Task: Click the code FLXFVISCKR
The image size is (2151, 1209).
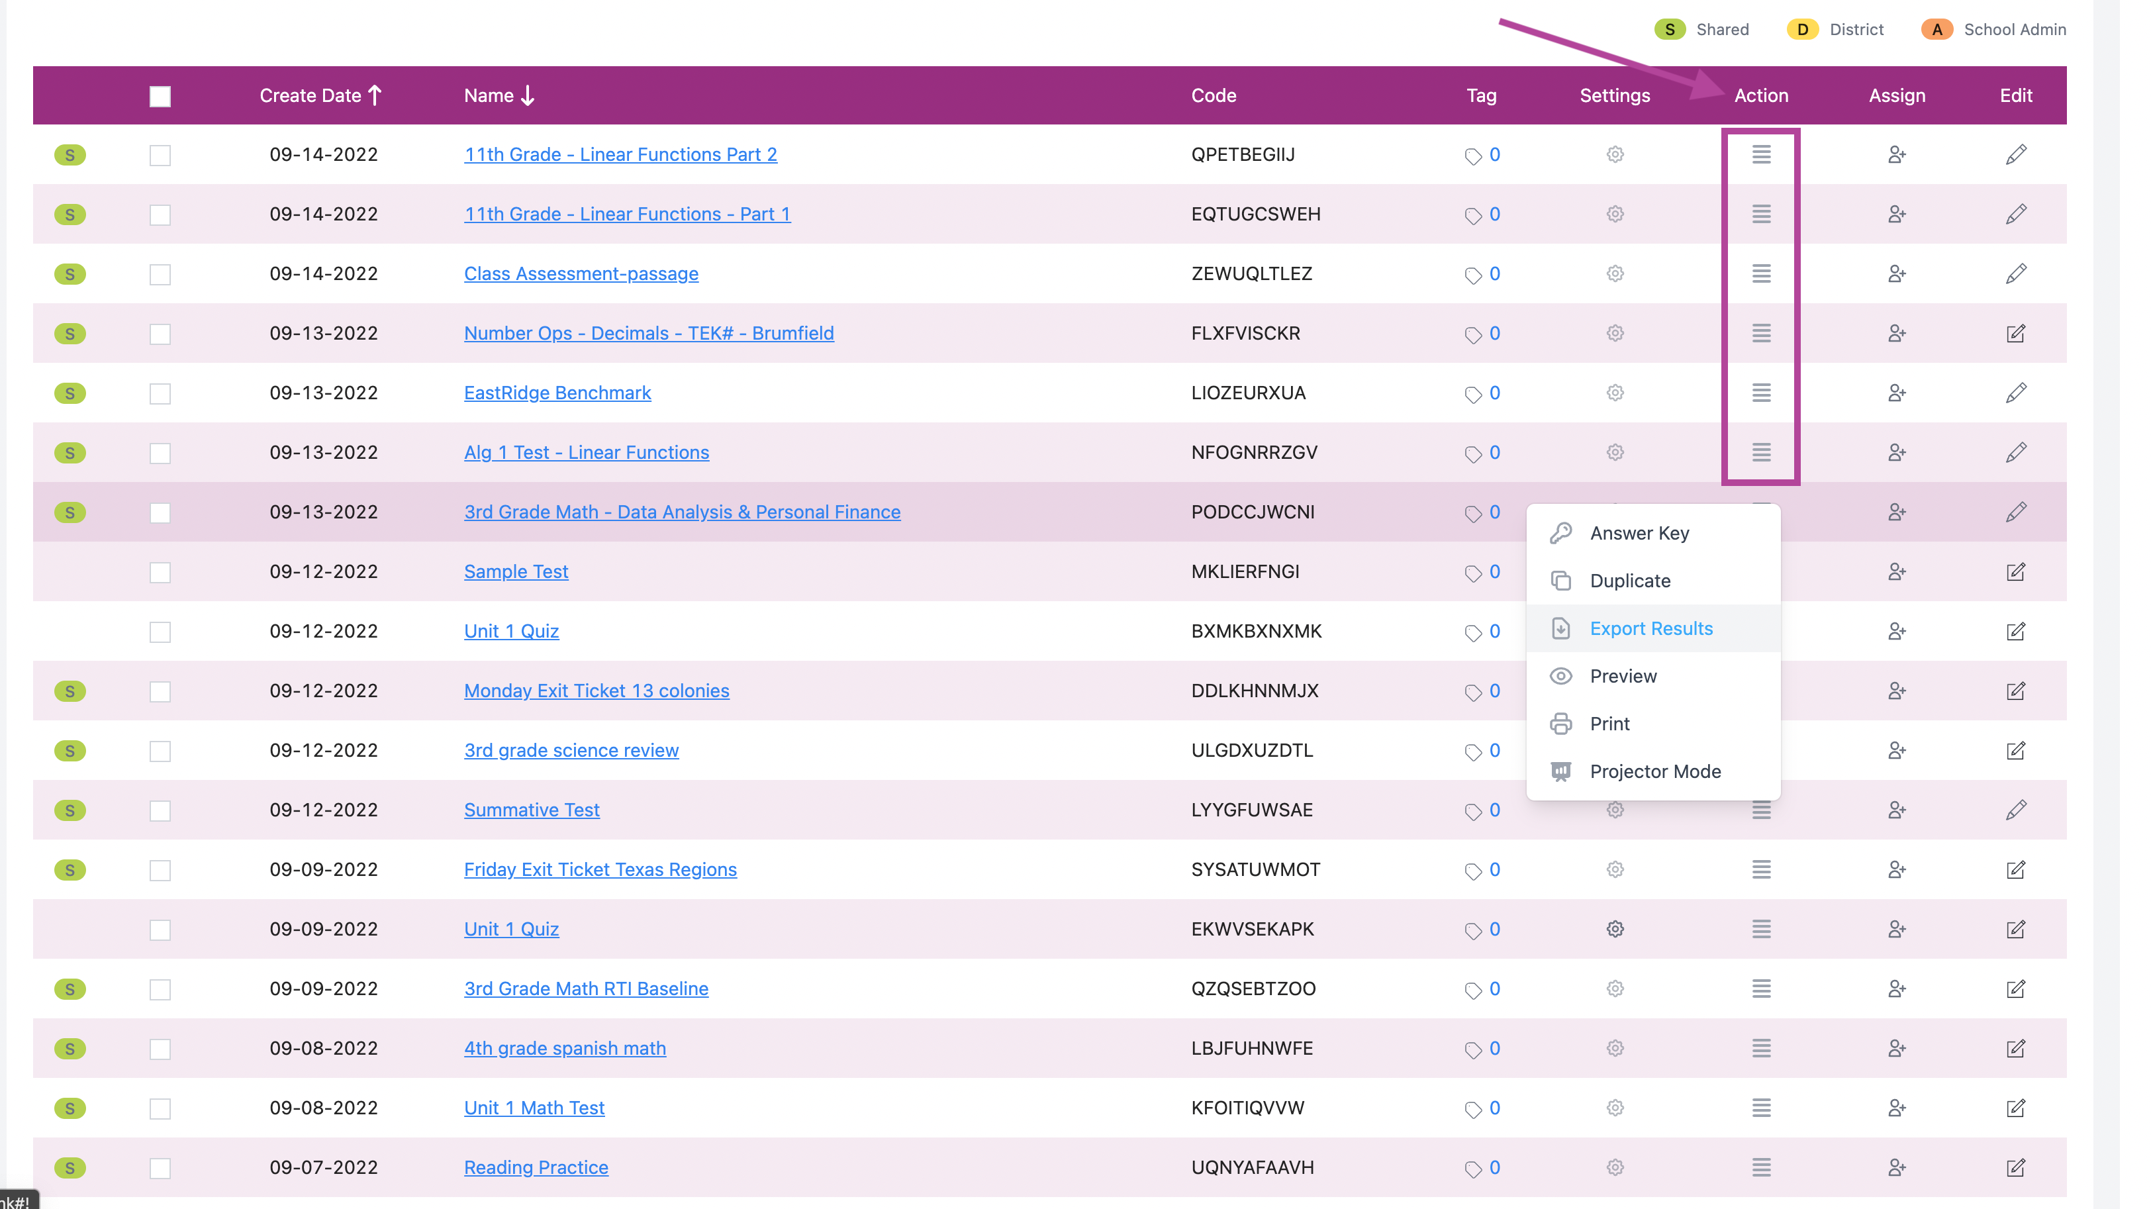Action: tap(1245, 333)
